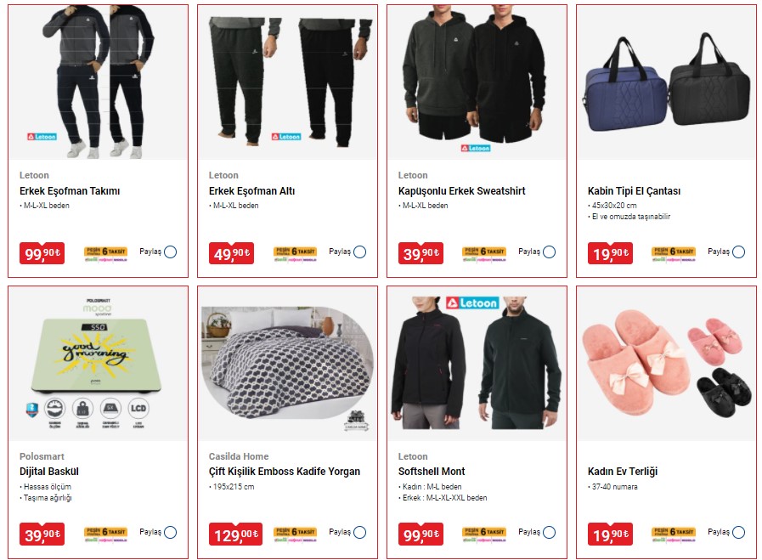Select Paylaş circle for Dijital Baskül
The width and height of the screenshot is (762, 560).
171,532
